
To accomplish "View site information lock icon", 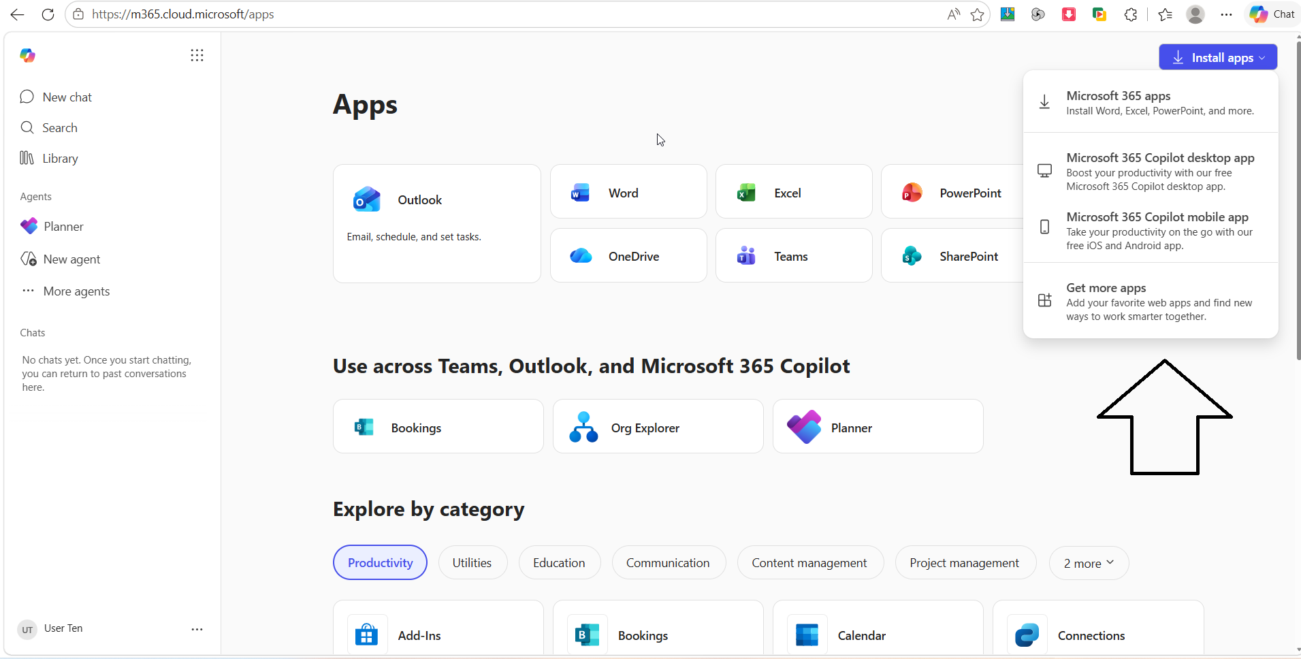I will click(79, 14).
